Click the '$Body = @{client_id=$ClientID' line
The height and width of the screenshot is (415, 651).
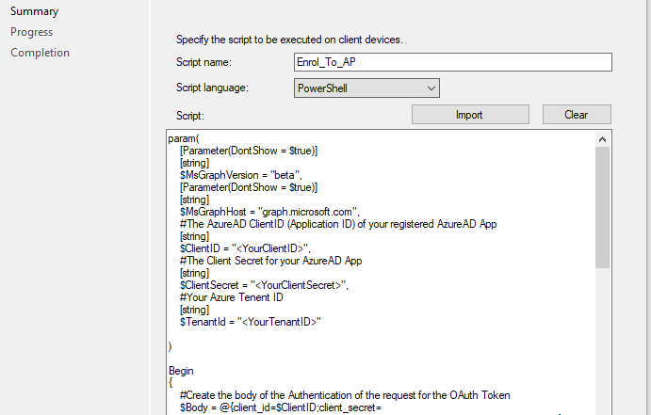point(281,407)
